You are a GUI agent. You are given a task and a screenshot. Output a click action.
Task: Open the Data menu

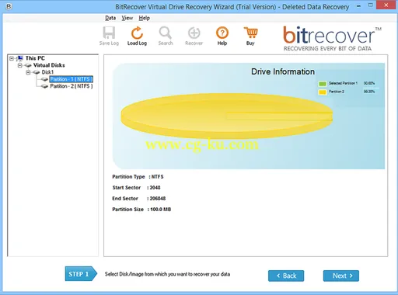[110, 18]
